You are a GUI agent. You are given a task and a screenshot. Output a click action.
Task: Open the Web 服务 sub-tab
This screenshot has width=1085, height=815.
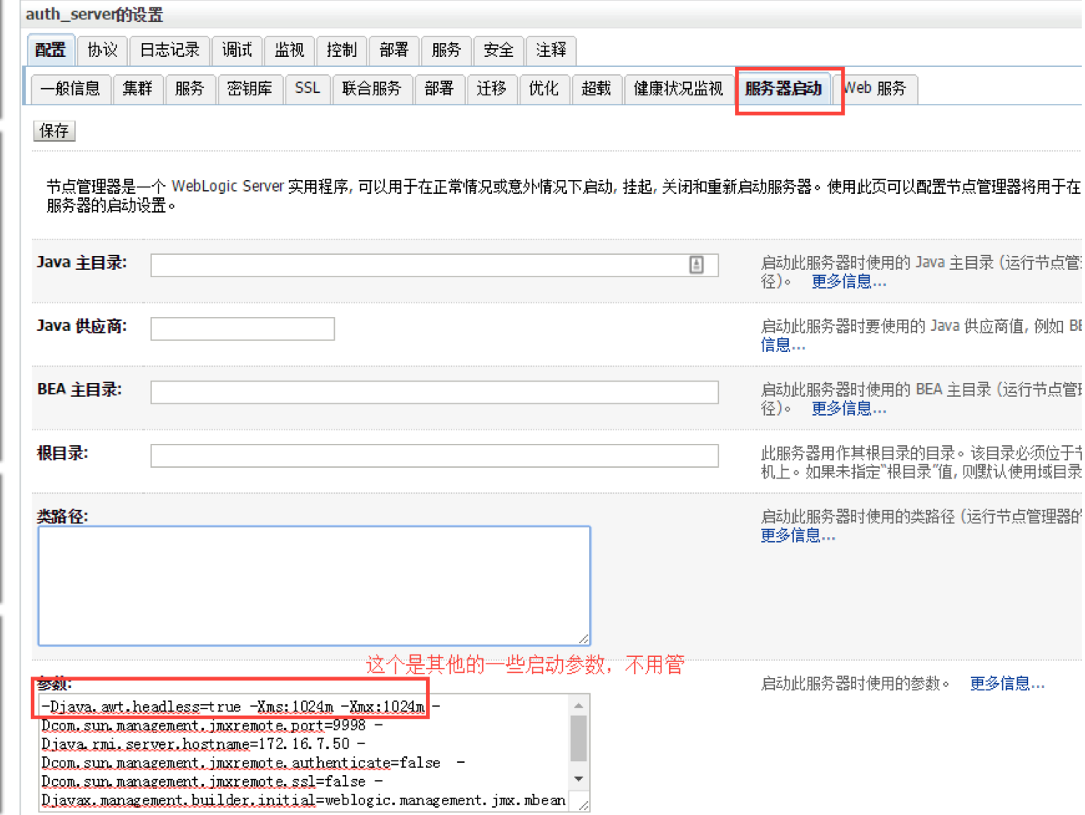click(875, 89)
